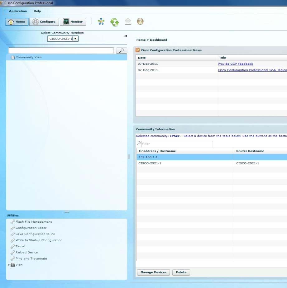Click the Telnet wrench icon
This screenshot has height=288, width=287.
coord(13,247)
